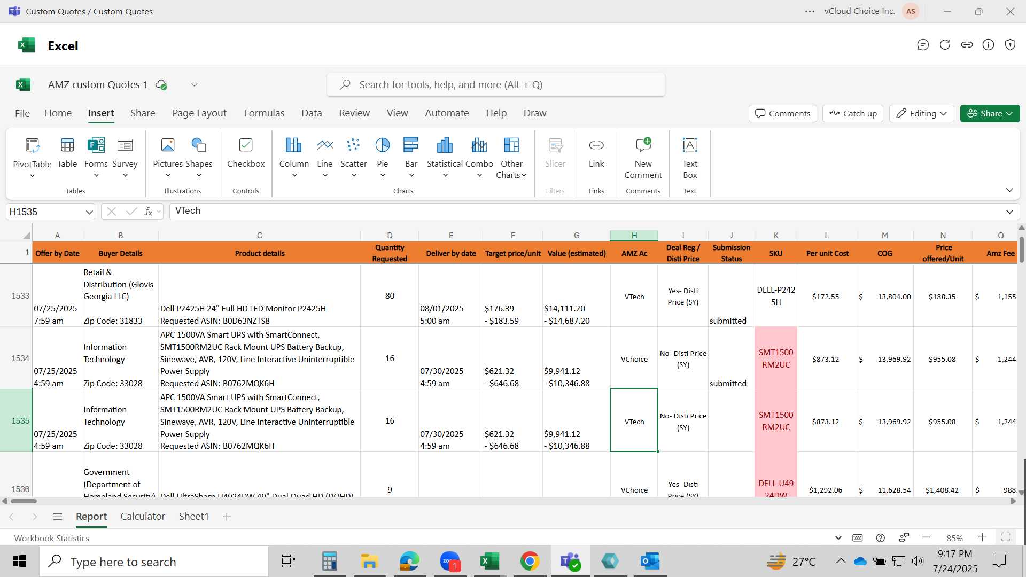1026x577 pixels.
Task: Open the Comments pane
Action: pyautogui.click(x=783, y=113)
